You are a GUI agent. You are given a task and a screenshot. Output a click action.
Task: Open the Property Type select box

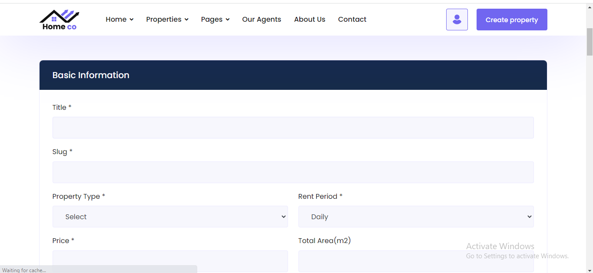tap(170, 217)
